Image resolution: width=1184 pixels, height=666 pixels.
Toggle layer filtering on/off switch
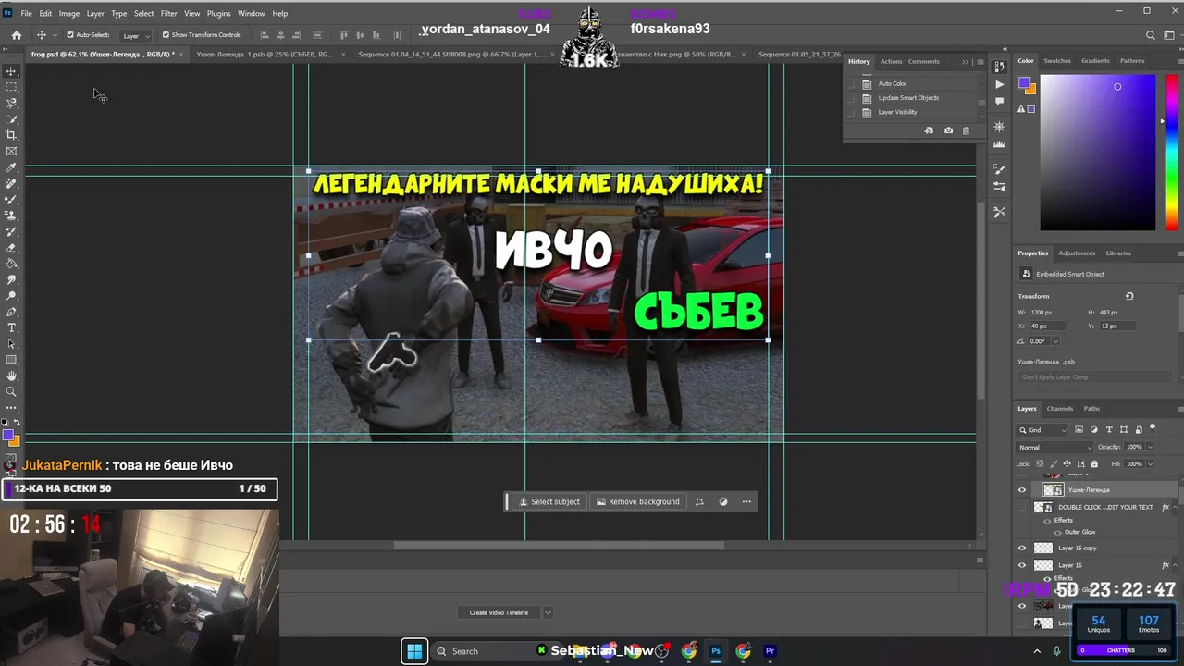1152,429
